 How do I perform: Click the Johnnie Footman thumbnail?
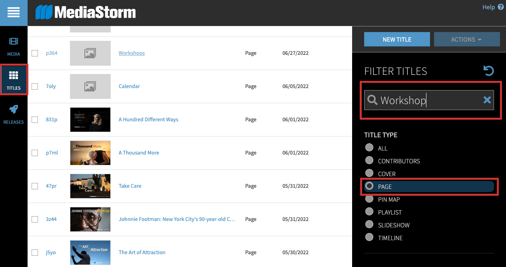[90, 219]
